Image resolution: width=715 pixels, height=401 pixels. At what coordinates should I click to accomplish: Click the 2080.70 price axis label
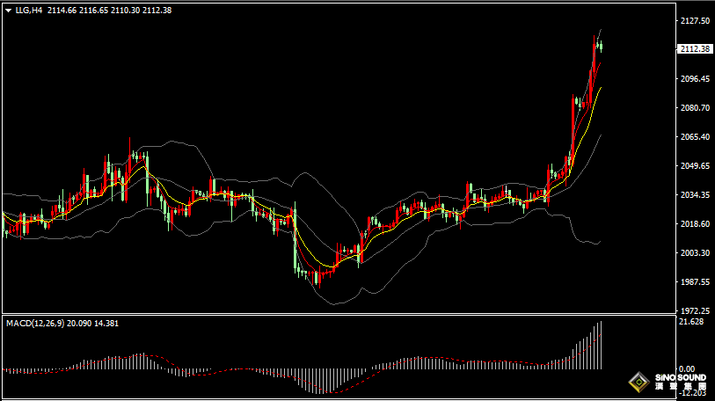(695, 108)
